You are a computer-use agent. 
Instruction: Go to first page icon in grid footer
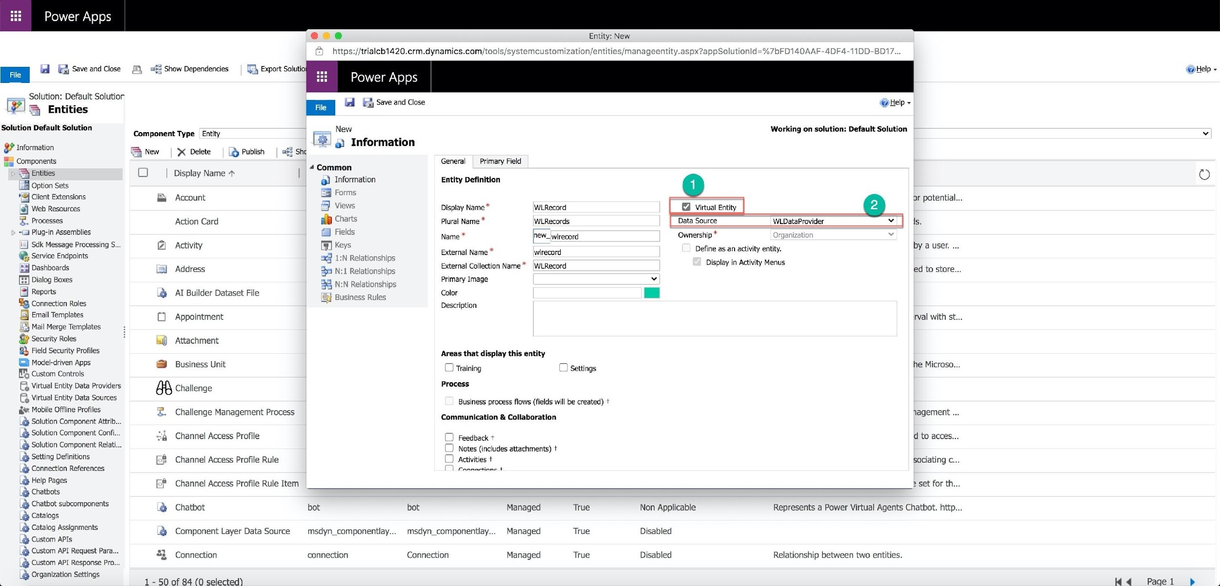pyautogui.click(x=1118, y=581)
